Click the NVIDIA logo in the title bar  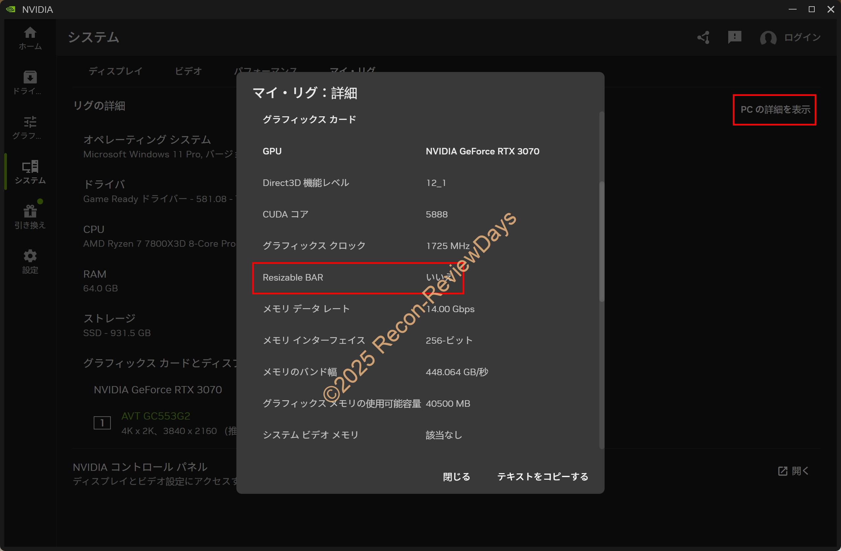click(x=11, y=9)
